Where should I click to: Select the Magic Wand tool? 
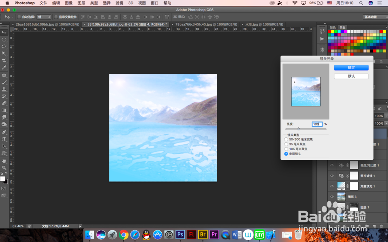(4, 53)
